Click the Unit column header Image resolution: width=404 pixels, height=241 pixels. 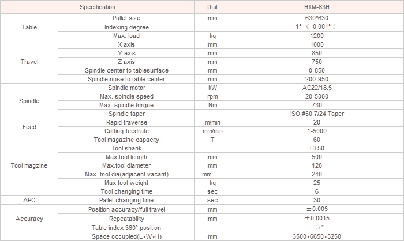(212, 7)
